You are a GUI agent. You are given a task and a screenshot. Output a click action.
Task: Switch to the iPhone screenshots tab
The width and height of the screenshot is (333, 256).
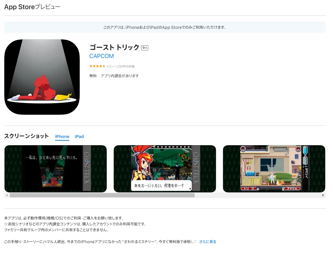tap(62, 137)
